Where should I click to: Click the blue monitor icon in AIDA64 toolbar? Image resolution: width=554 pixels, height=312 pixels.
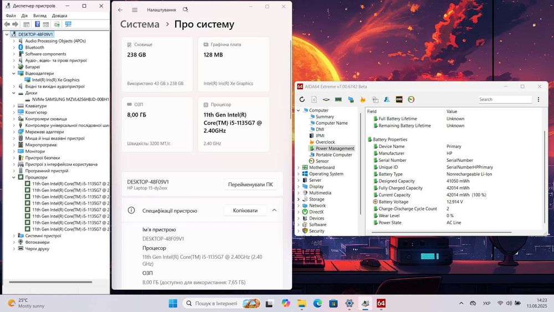pyautogui.click(x=351, y=100)
